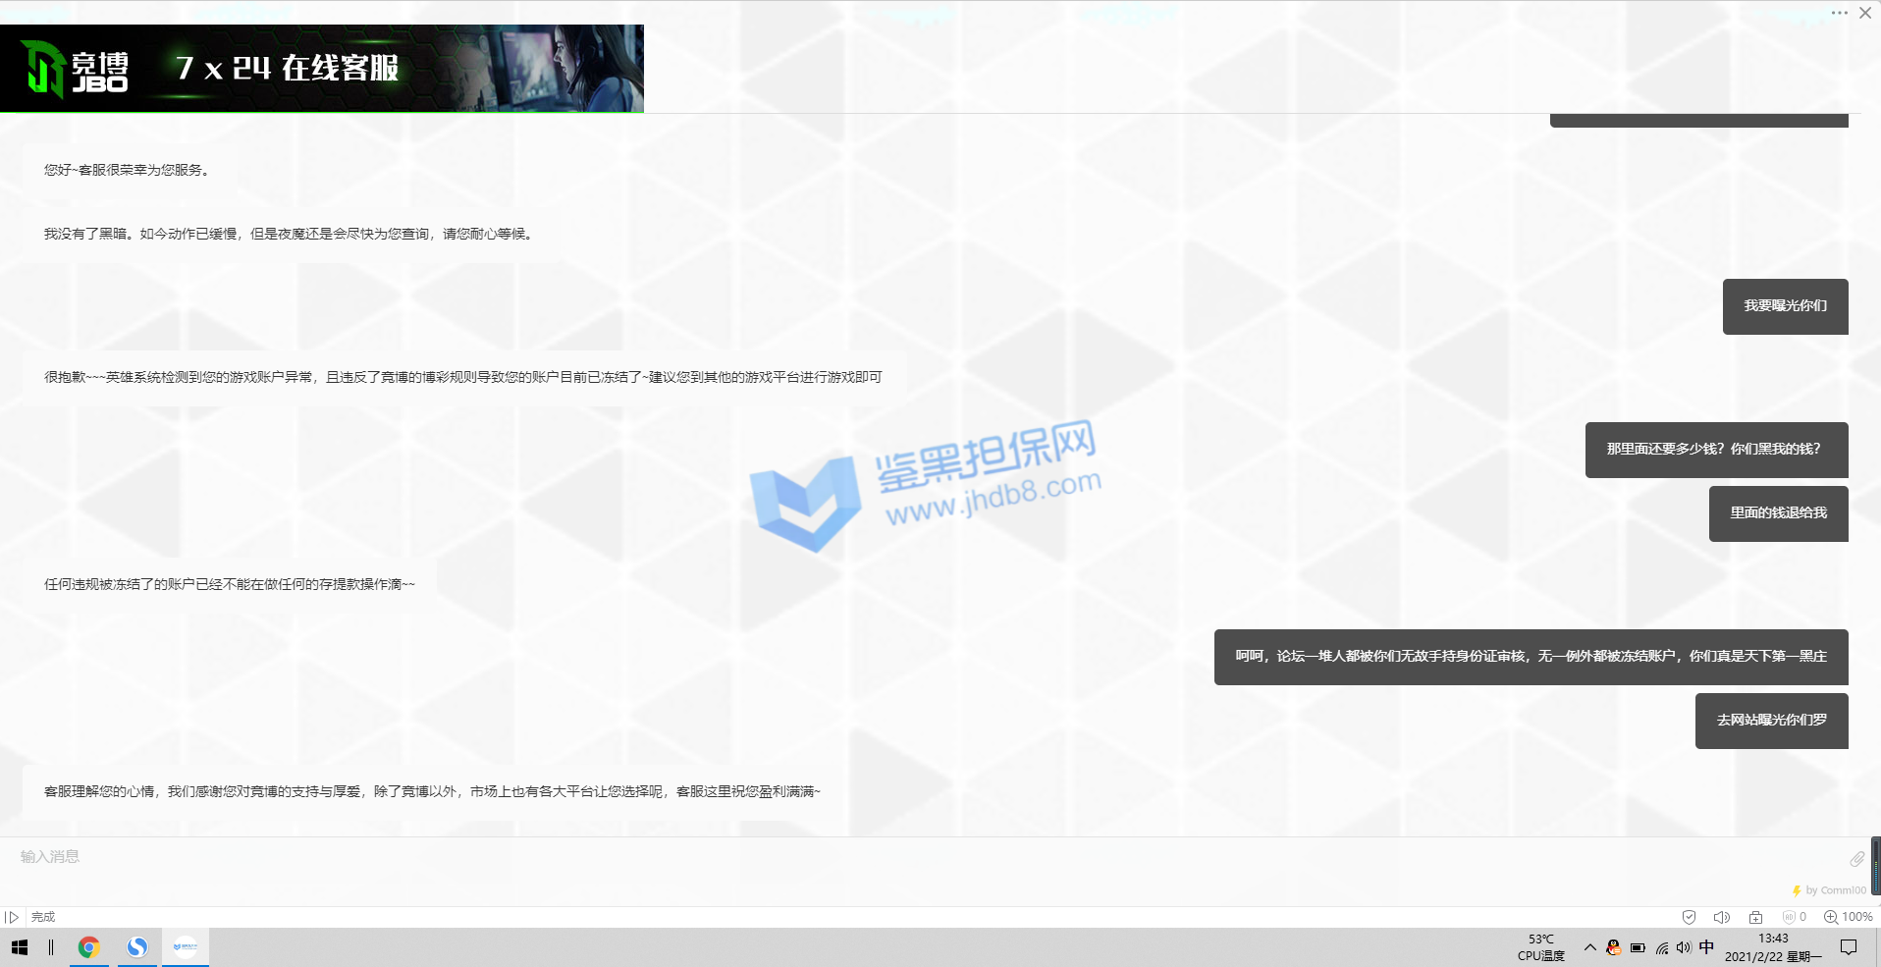Show hidden system tray icons

click(1589, 947)
